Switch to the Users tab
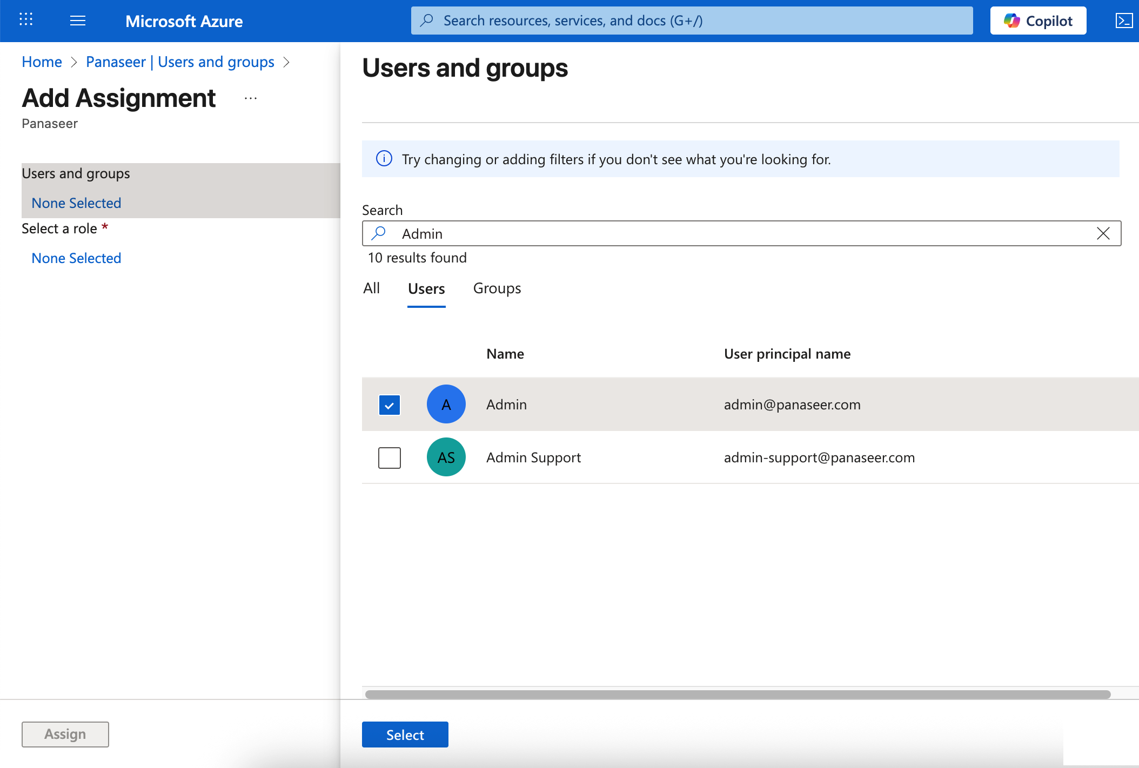1139x768 pixels. tap(426, 289)
